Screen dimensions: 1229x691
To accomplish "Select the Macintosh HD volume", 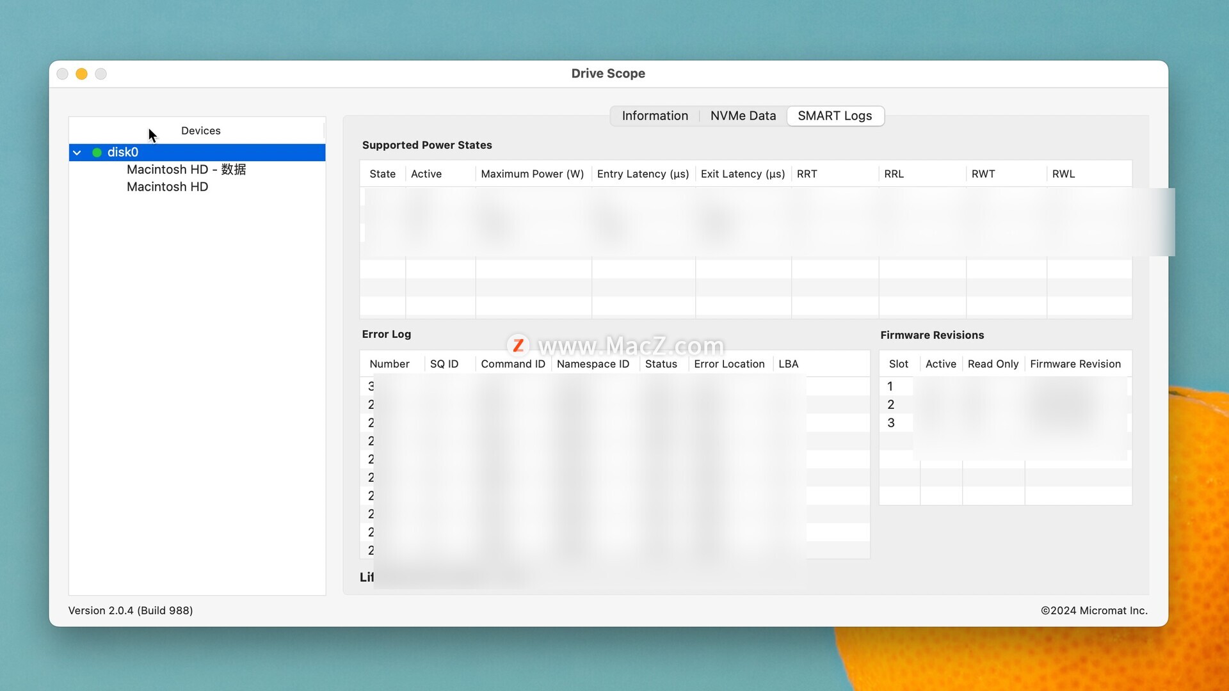I will 167,187.
